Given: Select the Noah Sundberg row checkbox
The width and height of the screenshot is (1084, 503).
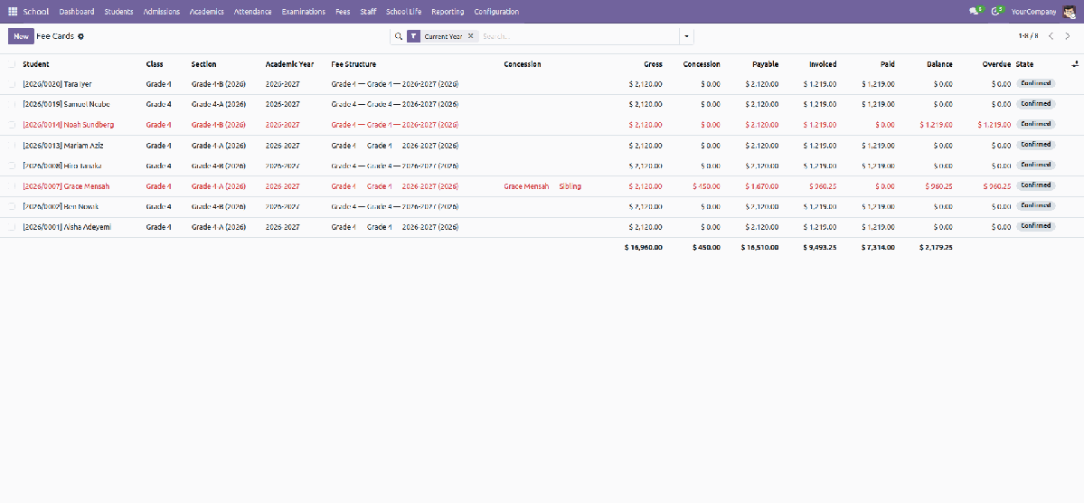Looking at the screenshot, I should 11,125.
